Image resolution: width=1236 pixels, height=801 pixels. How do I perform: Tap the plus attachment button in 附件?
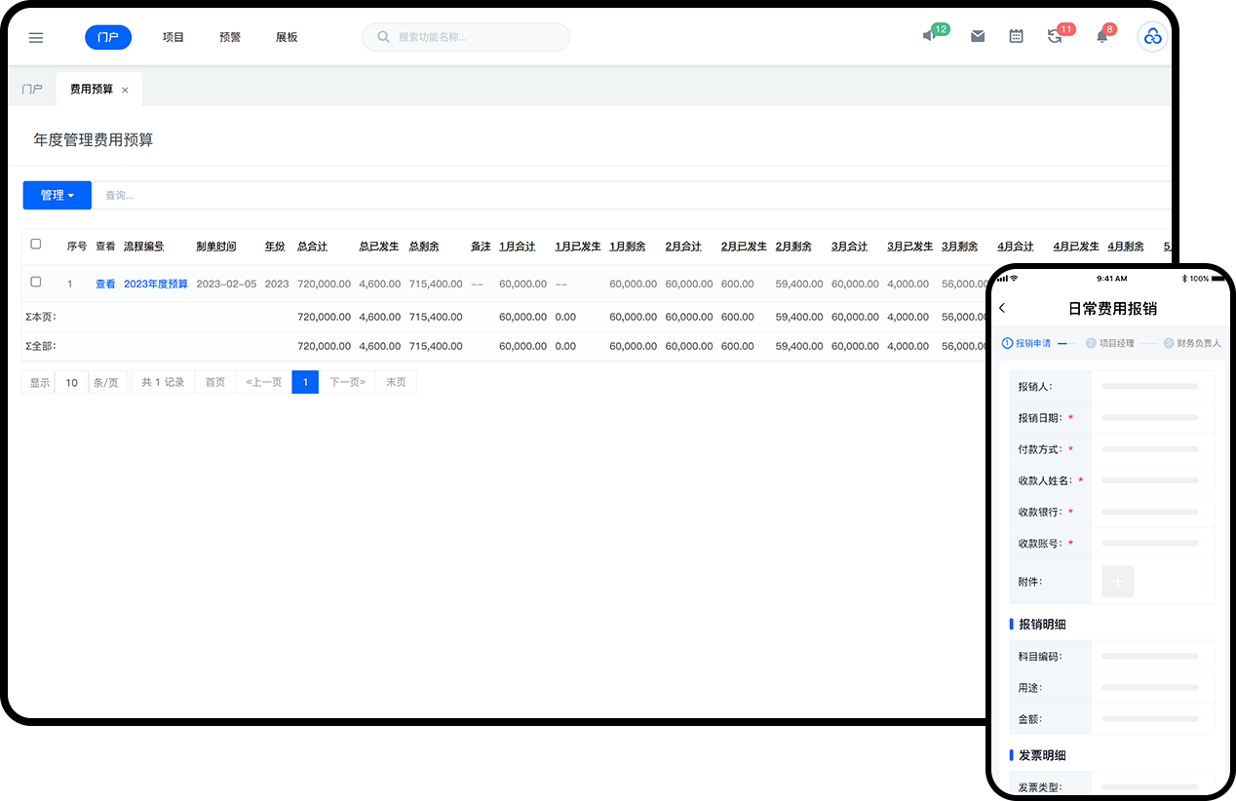1117,582
